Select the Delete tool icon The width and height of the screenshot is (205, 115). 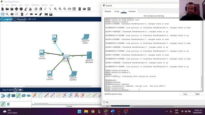(x=12, y=14)
